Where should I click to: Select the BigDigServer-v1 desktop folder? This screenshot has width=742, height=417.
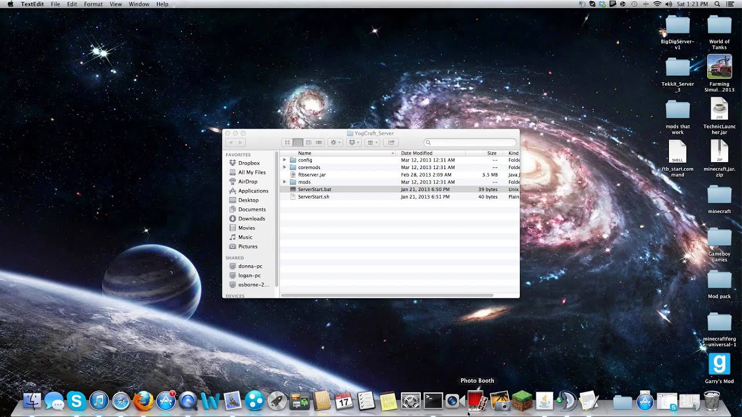677,32
